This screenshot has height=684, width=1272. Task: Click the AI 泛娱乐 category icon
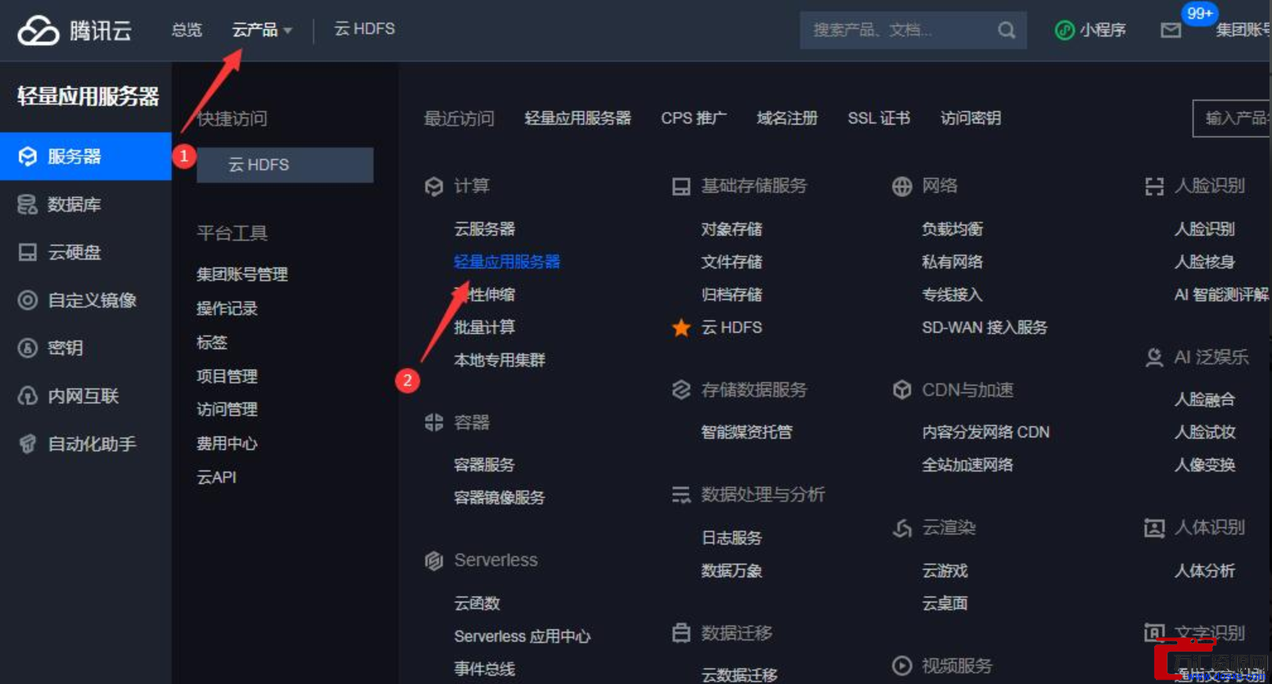pyautogui.click(x=1154, y=357)
